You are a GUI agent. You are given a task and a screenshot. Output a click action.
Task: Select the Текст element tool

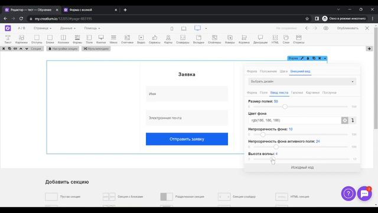click(x=8, y=39)
